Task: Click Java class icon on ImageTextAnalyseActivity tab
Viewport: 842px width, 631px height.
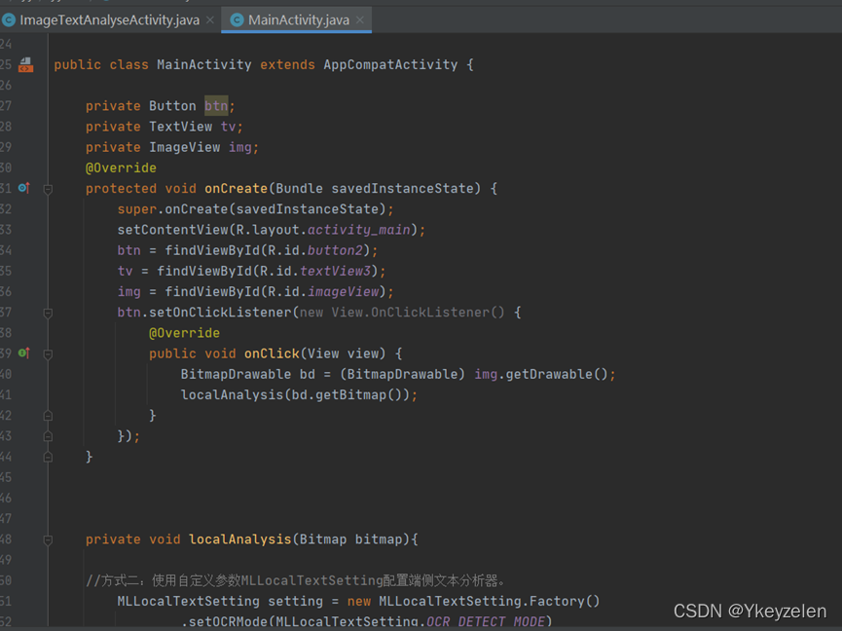Action: [x=9, y=20]
